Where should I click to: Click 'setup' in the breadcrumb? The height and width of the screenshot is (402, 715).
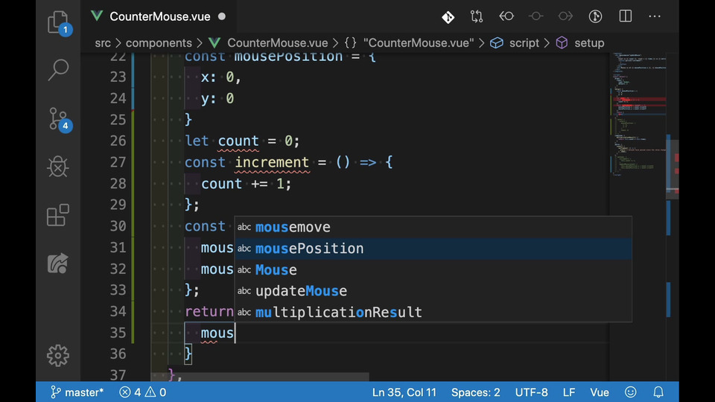tap(588, 43)
